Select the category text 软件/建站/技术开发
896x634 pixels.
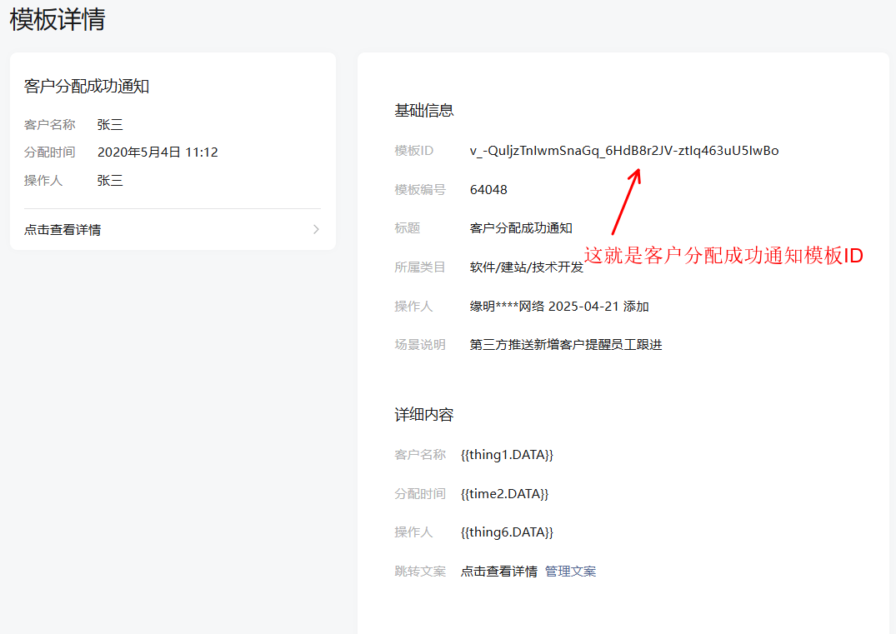tap(526, 267)
